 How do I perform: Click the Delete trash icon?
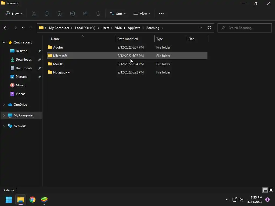pos(98,13)
